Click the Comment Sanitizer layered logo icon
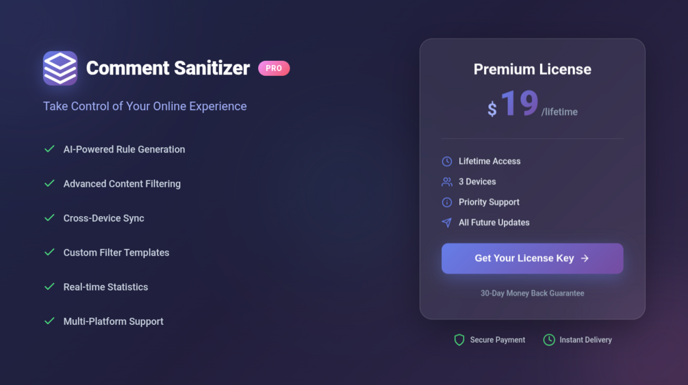Screen dimensions: 688x385 pos(60,68)
